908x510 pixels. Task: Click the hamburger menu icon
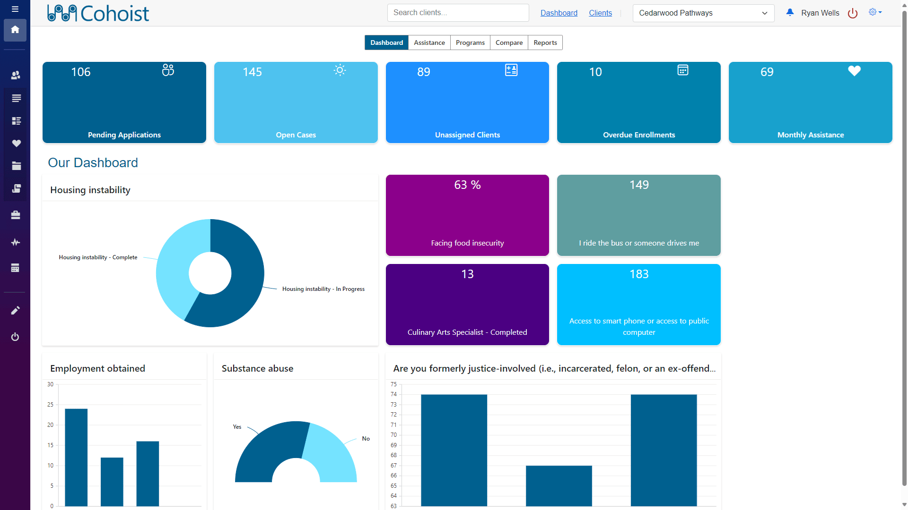point(15,9)
